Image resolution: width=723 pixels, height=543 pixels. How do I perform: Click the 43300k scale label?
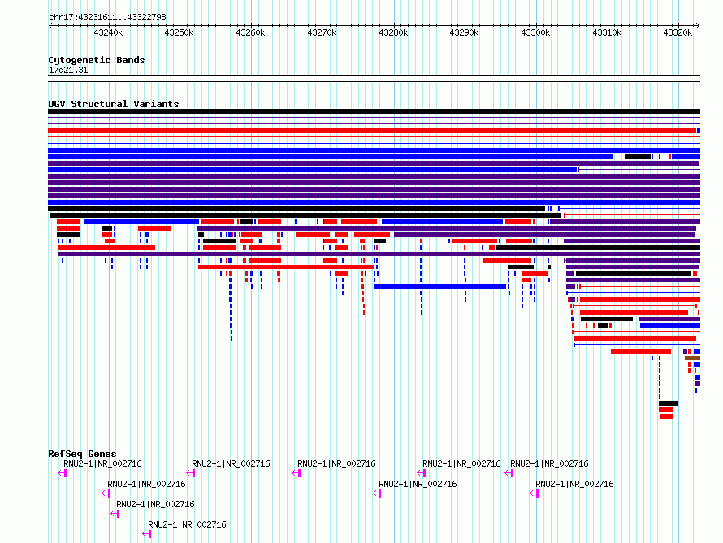point(536,32)
